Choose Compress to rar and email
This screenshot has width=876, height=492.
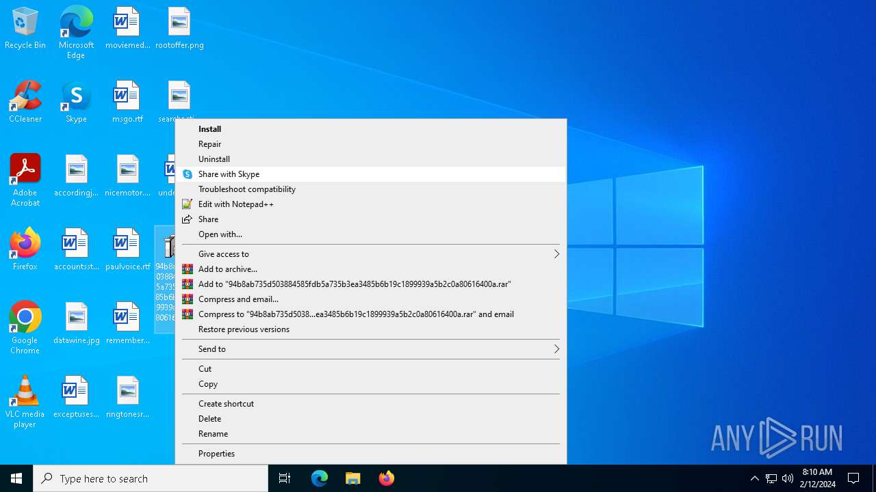click(371, 314)
